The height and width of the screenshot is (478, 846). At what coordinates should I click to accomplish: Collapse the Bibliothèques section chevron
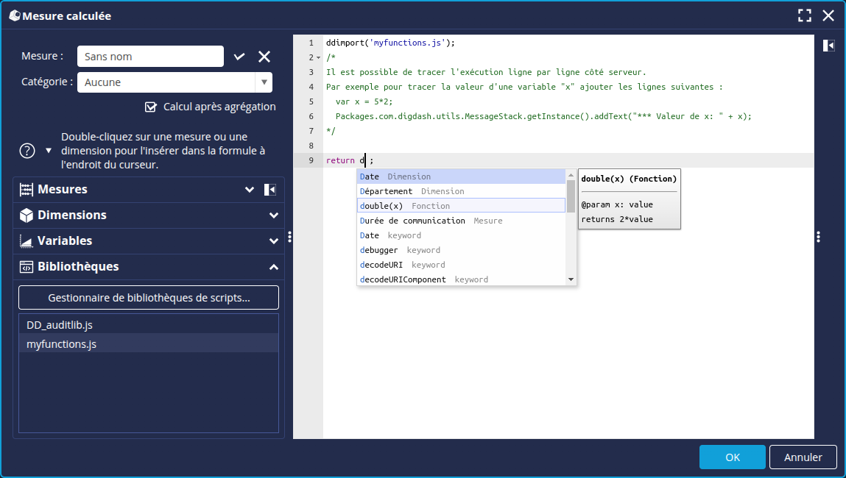[x=274, y=267]
